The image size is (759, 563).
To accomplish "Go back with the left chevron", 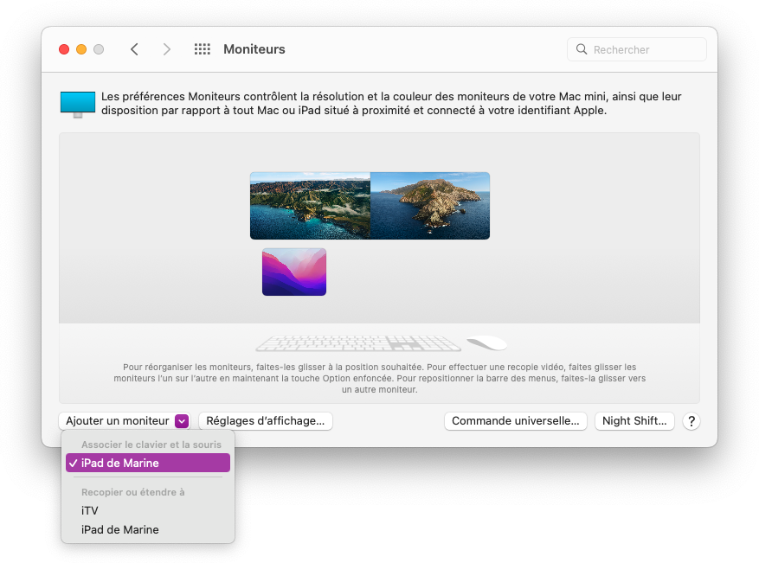I will click(x=134, y=49).
